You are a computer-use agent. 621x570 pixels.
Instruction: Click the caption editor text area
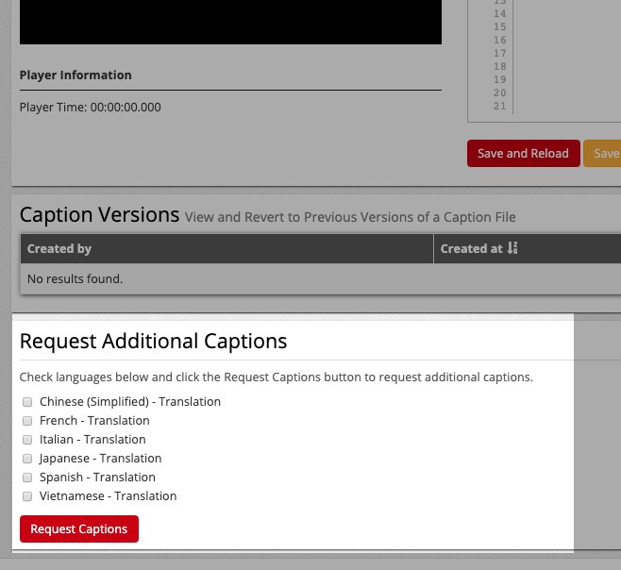(566, 57)
